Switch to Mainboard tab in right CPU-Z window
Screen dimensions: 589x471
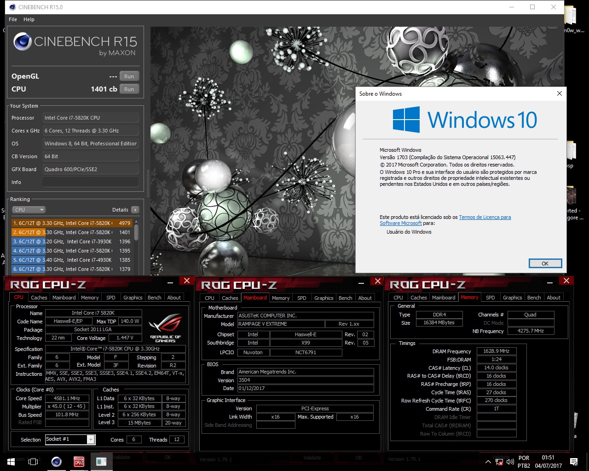pyautogui.click(x=444, y=298)
